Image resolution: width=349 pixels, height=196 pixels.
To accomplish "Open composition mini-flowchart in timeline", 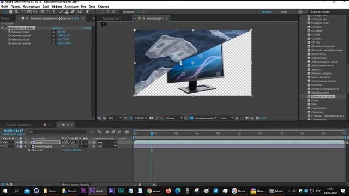I will [92, 132].
